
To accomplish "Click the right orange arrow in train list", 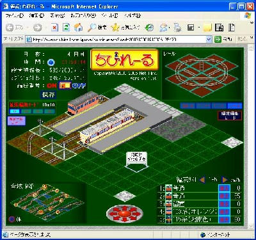I will point(225,180).
